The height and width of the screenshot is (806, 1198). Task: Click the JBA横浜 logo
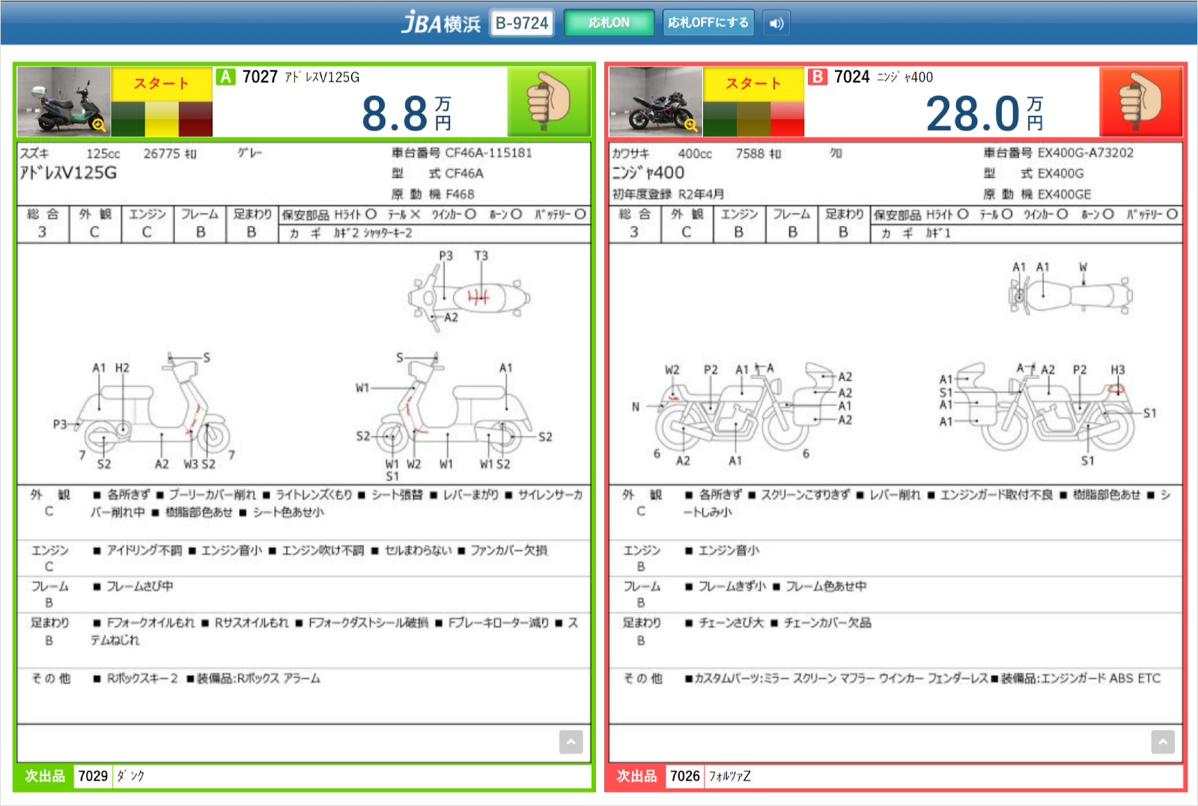(441, 23)
